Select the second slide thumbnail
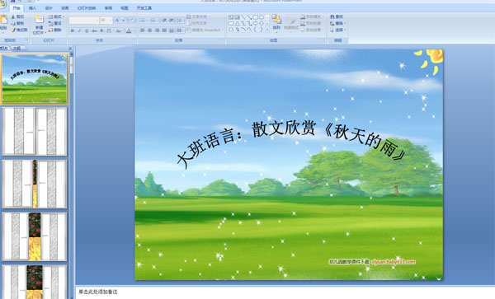This screenshot has height=299, width=495. pyautogui.click(x=35, y=132)
